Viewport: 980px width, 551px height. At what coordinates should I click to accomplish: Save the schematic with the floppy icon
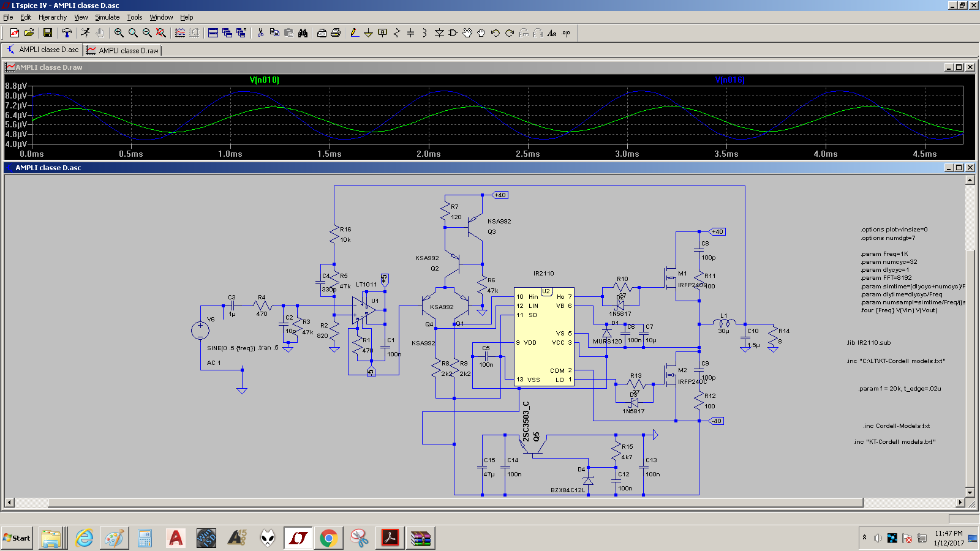[48, 33]
